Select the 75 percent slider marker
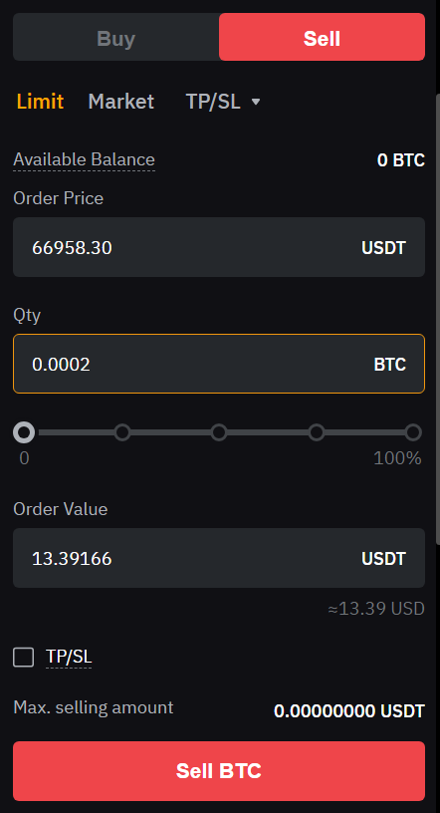 pyautogui.click(x=317, y=432)
